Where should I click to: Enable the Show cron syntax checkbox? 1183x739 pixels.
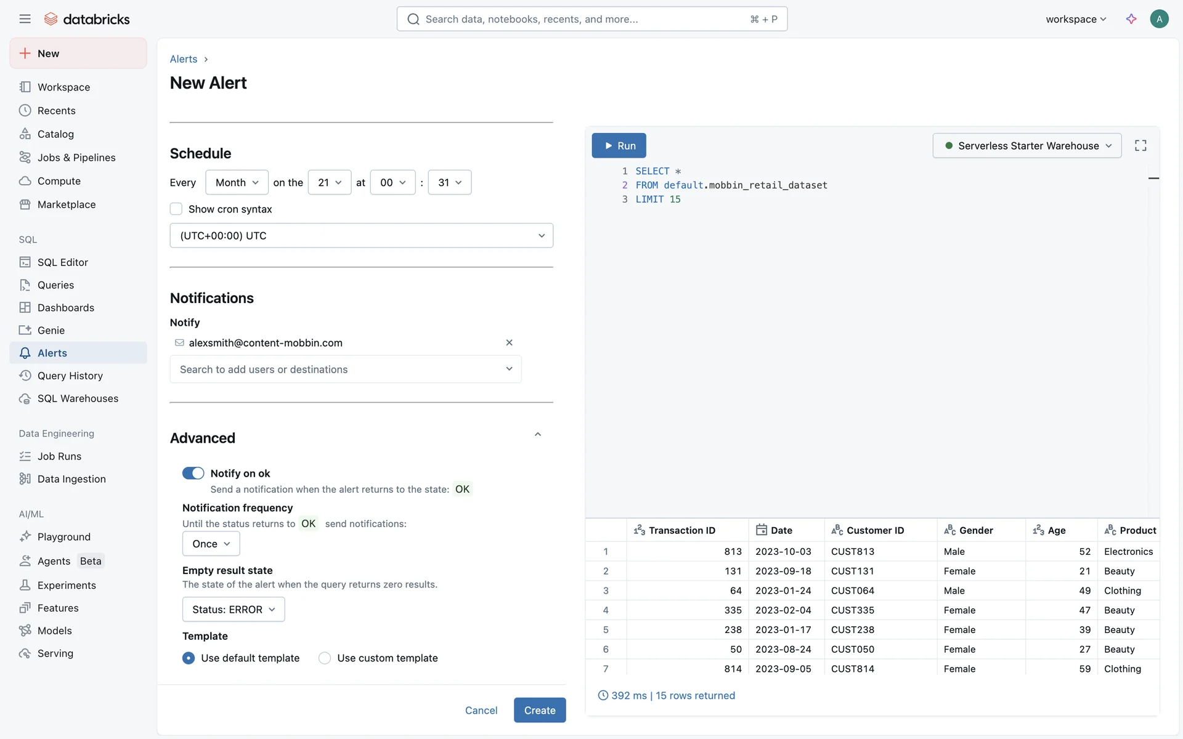coord(176,209)
